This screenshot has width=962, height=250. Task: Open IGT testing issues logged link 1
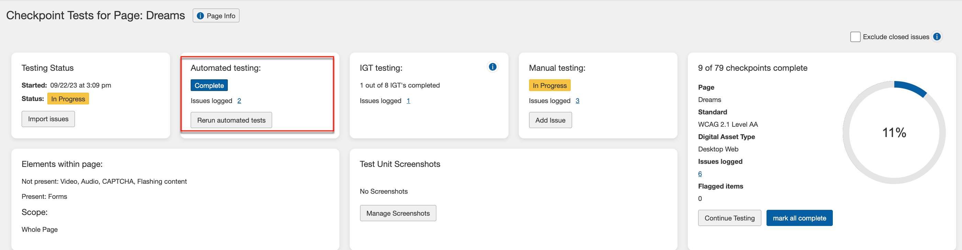tap(408, 101)
